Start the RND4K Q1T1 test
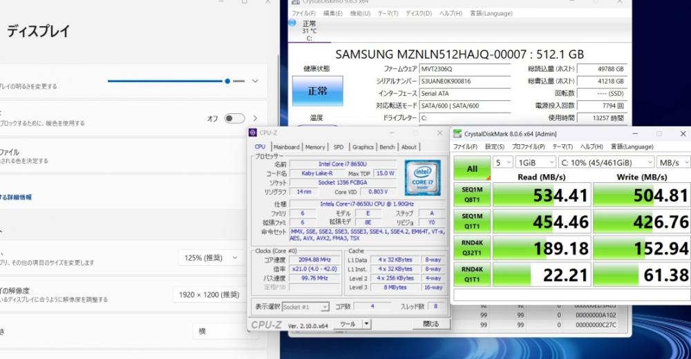 tap(472, 274)
